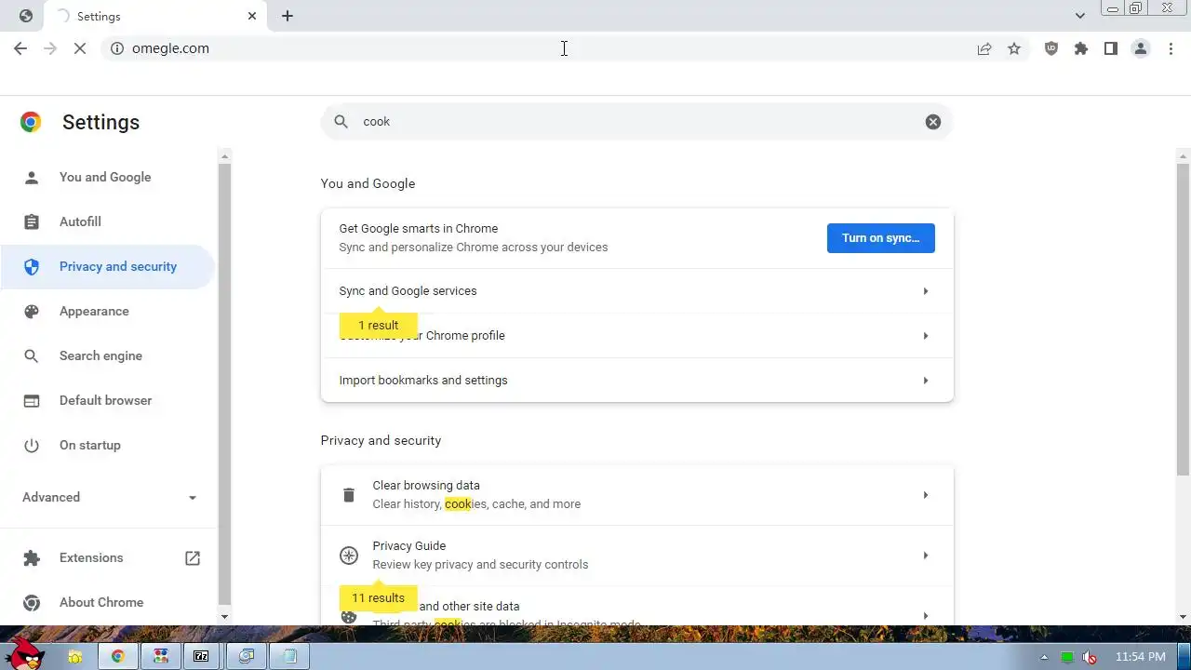
Task: Clear the settings search field
Action: tap(933, 122)
